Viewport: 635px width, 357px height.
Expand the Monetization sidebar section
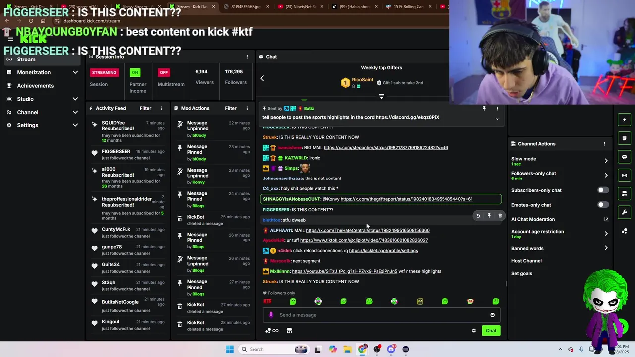click(x=75, y=72)
